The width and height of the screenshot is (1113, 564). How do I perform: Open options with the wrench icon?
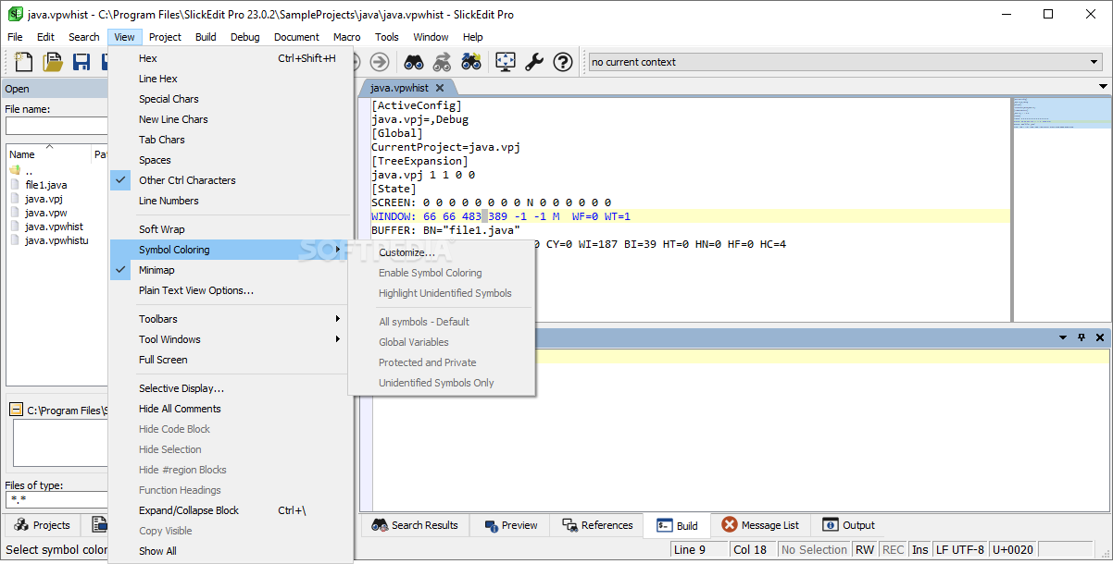[x=534, y=62]
